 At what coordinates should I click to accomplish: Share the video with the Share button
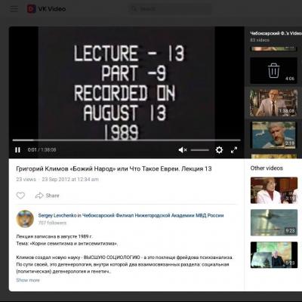point(48,196)
